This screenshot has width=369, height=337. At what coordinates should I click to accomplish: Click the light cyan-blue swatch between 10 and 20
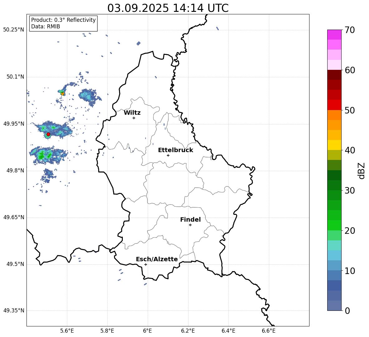pyautogui.click(x=334, y=256)
